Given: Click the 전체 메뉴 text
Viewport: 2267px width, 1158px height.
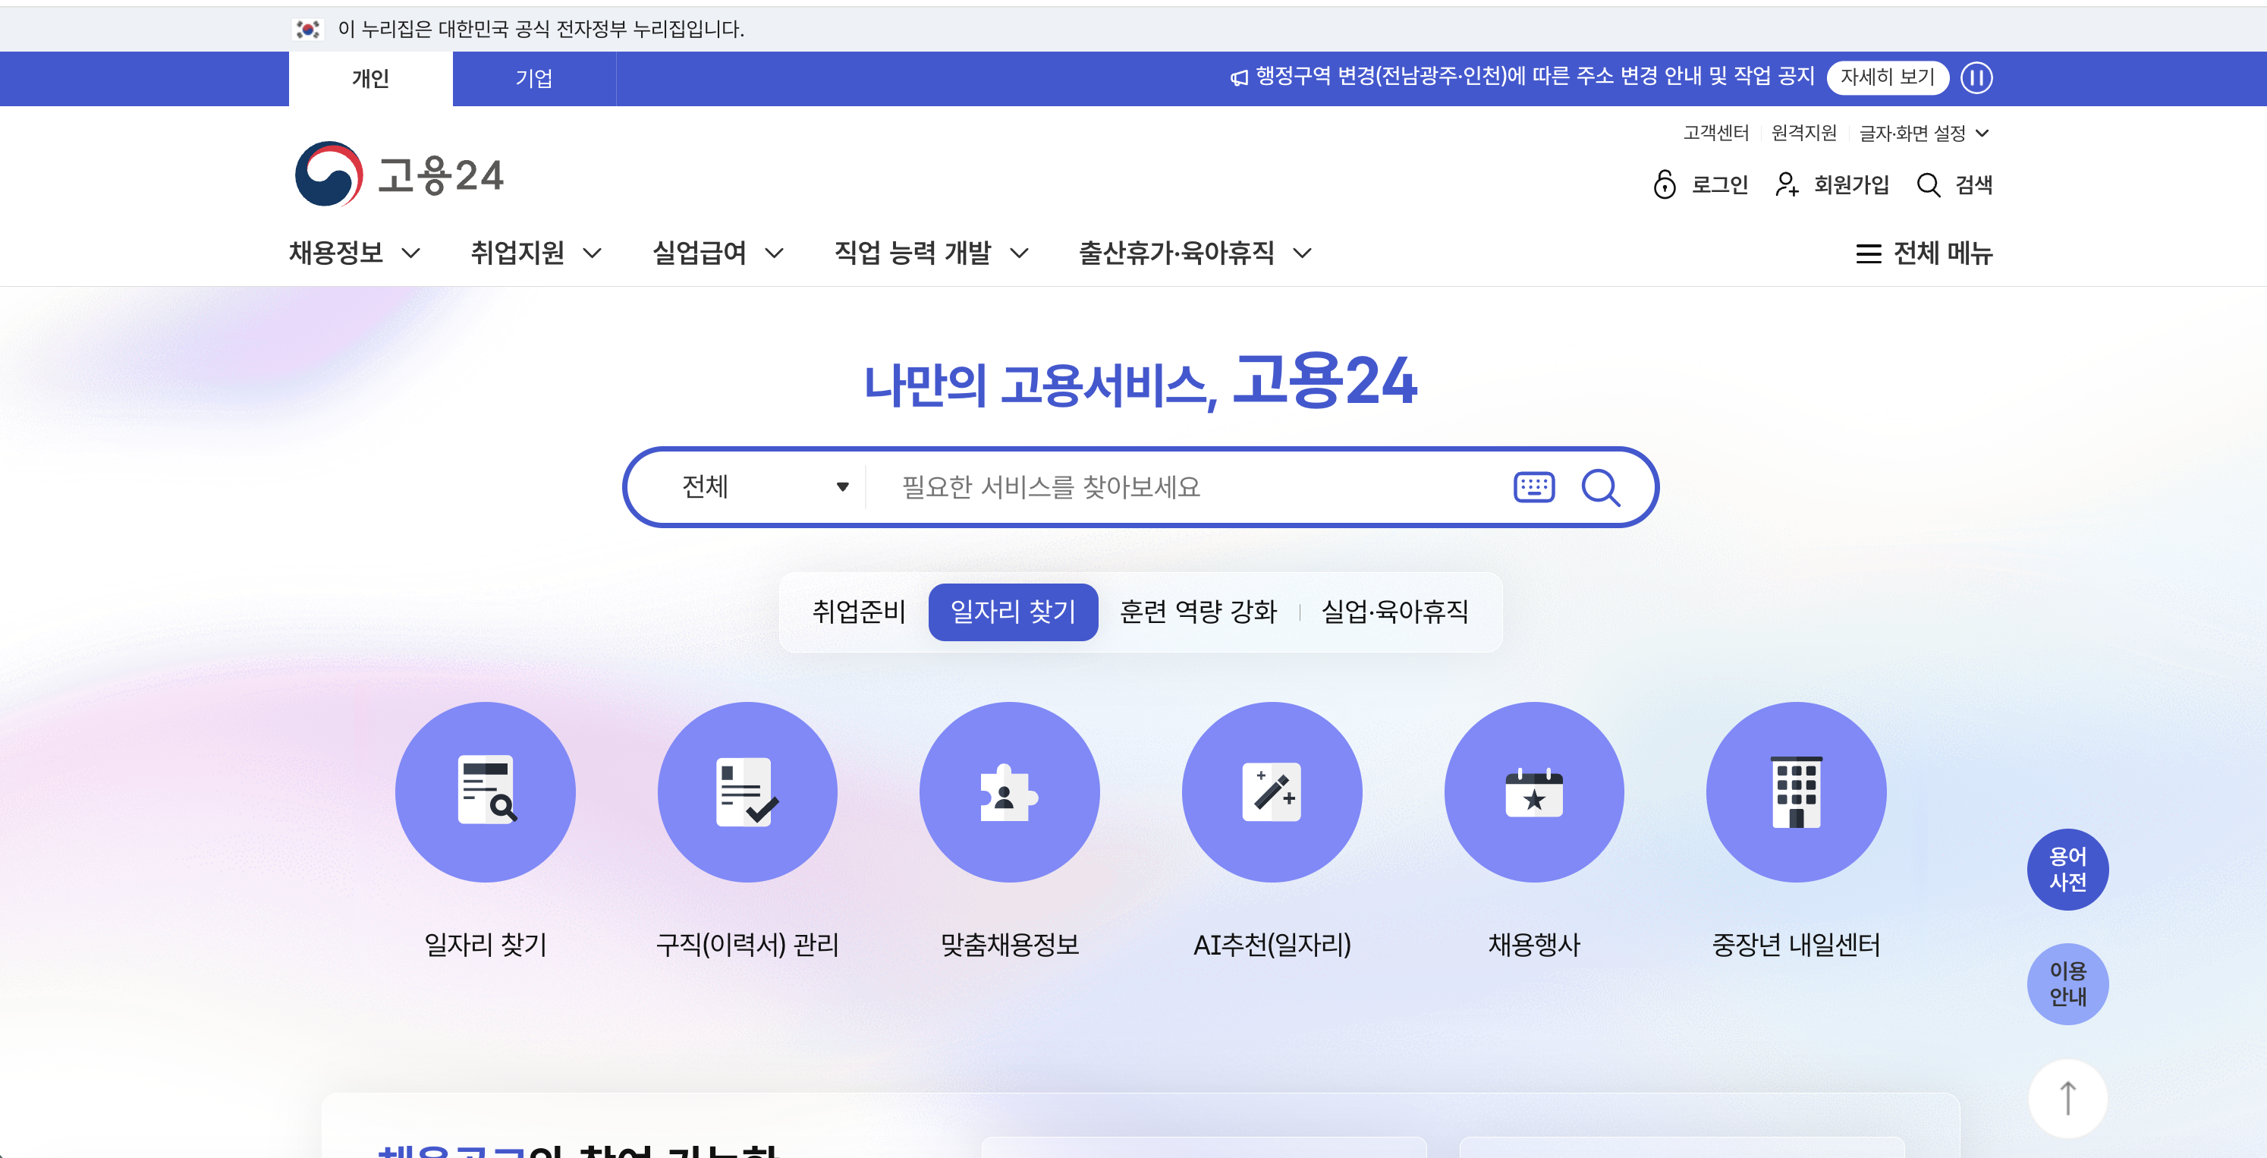Looking at the screenshot, I should coord(1942,253).
